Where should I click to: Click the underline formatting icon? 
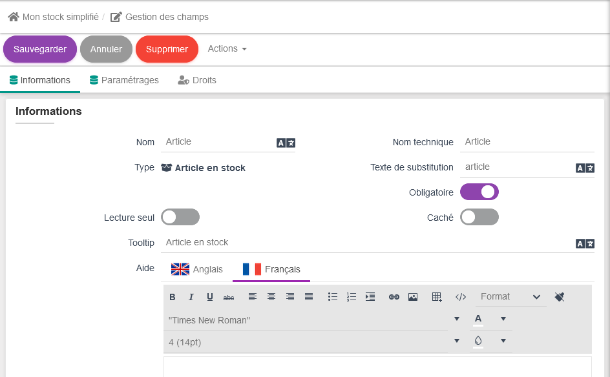point(210,297)
